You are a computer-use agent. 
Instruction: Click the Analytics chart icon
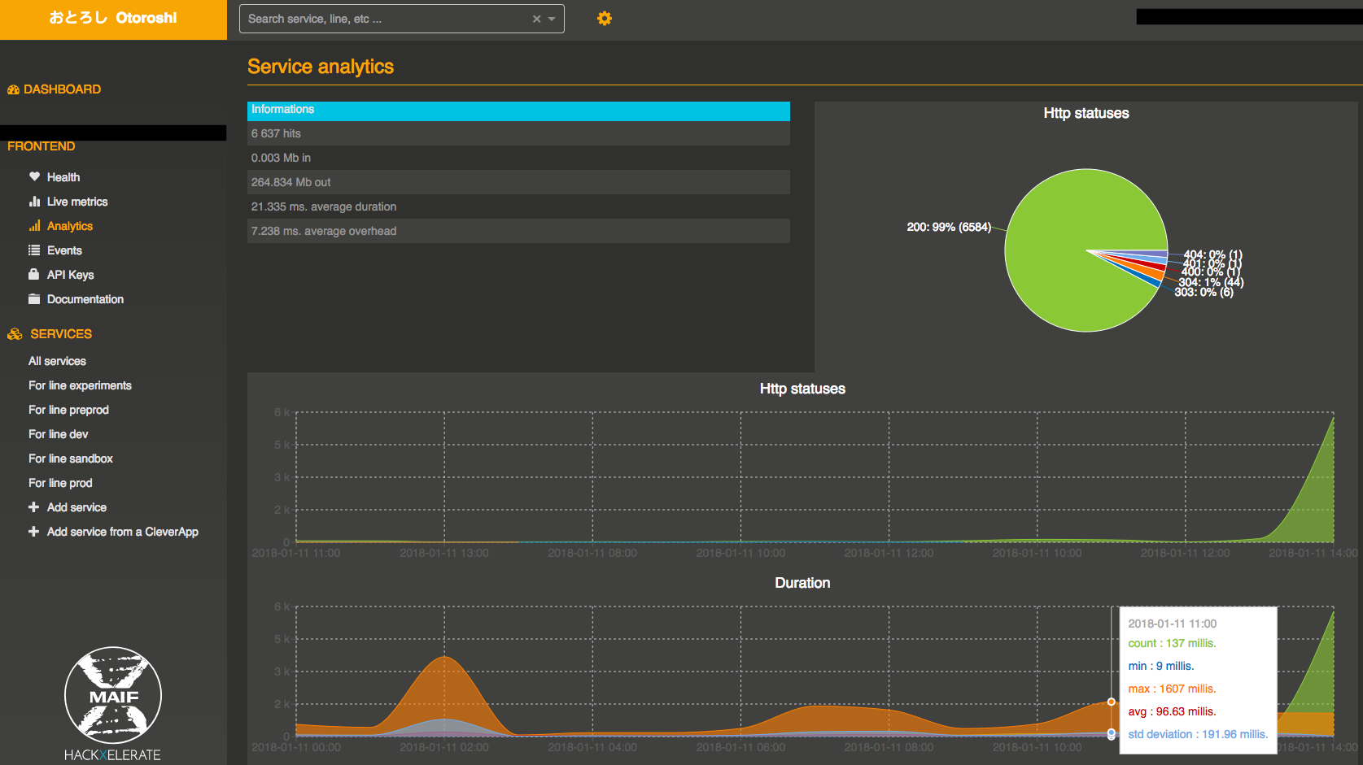[34, 226]
